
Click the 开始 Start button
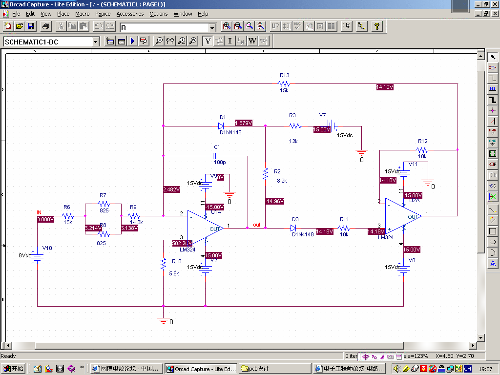(x=13, y=369)
